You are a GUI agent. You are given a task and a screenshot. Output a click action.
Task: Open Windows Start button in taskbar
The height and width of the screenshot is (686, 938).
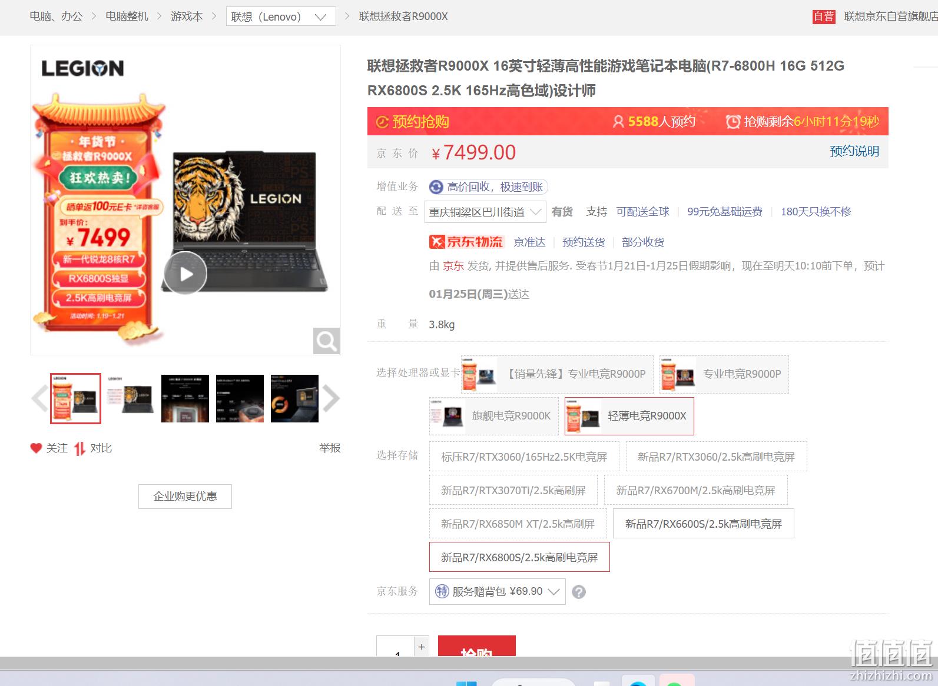click(466, 683)
